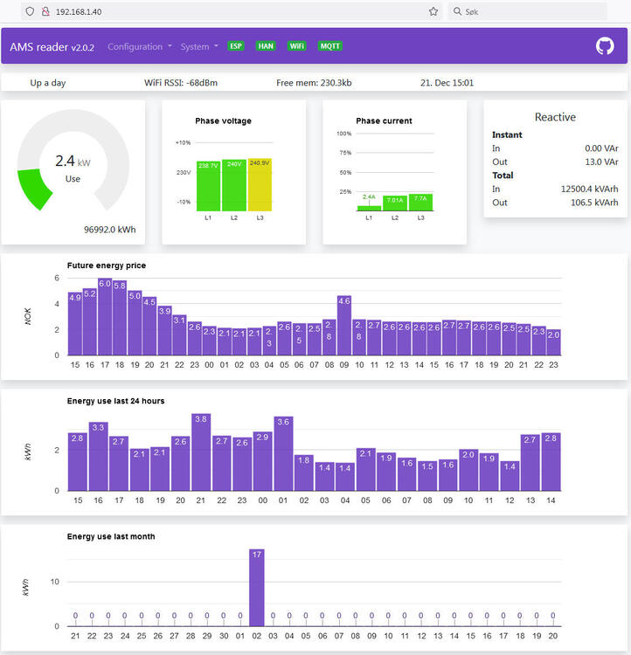Click the 2.4 kW usage gauge
Image resolution: width=631 pixels, height=655 pixels.
73,166
